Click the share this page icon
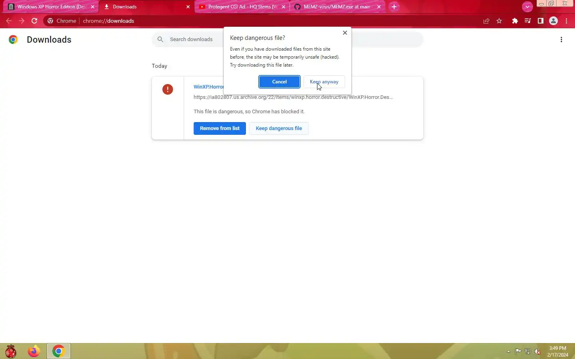This screenshot has height=359, width=575. (486, 21)
